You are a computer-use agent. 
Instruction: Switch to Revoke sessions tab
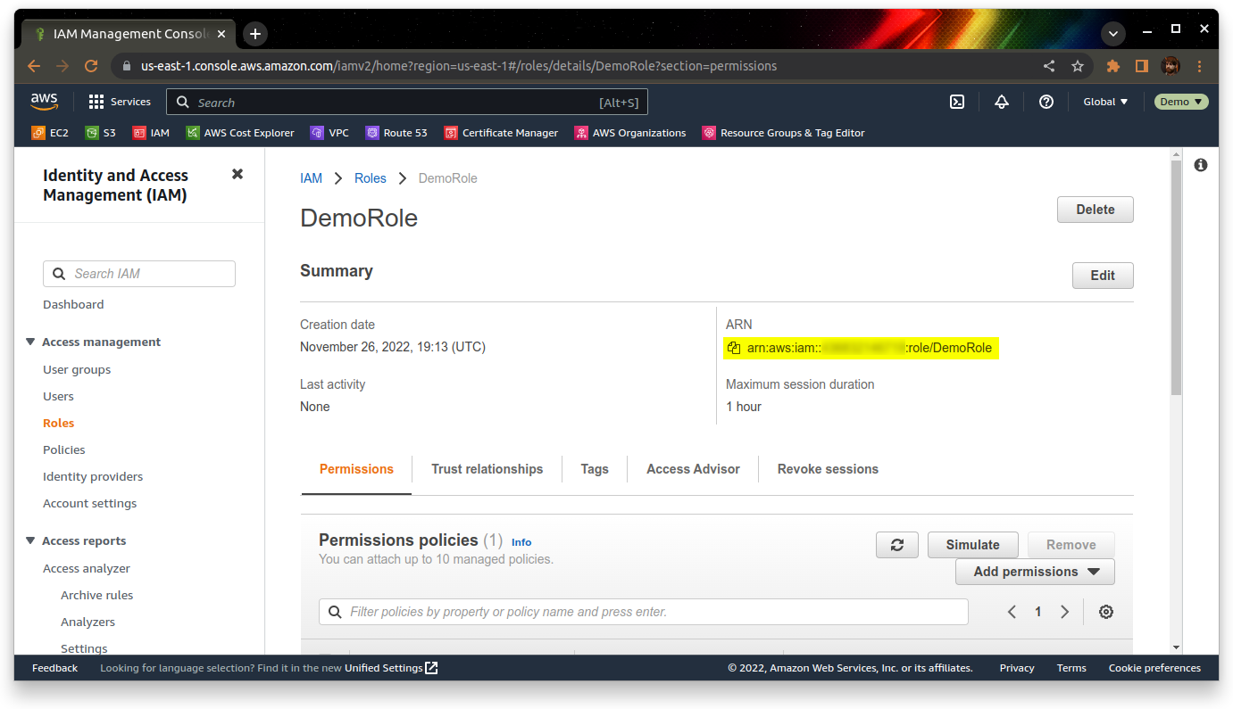828,469
